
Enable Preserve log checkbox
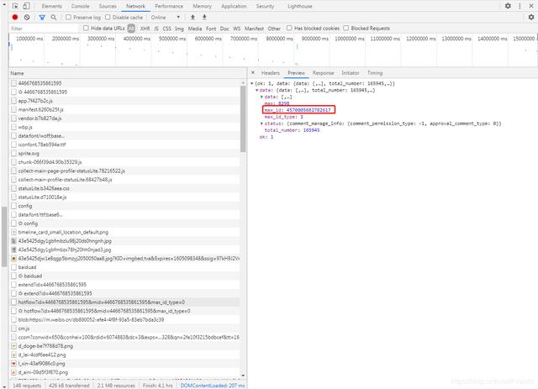click(68, 17)
